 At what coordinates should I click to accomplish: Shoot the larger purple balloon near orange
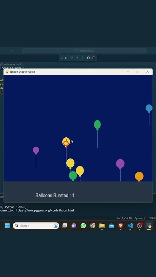tap(120, 164)
